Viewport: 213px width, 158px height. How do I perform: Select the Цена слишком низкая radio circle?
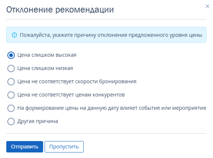coord(11,68)
